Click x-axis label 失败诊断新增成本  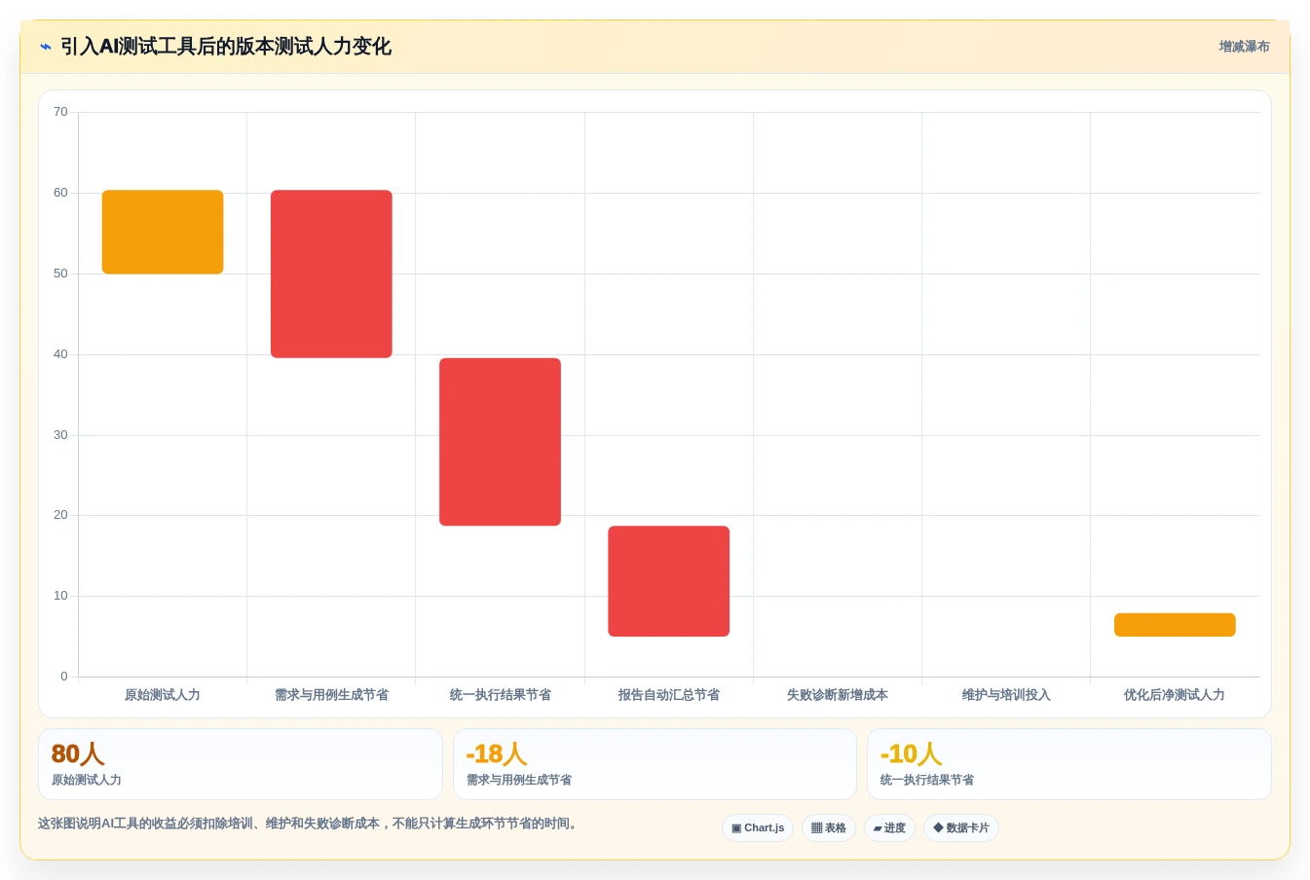[838, 695]
